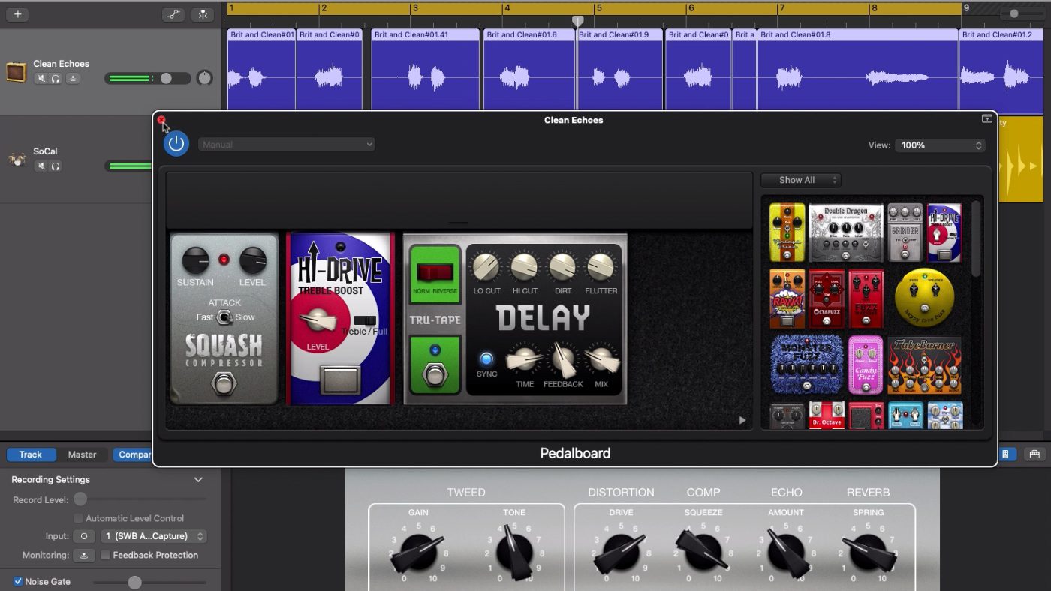The image size is (1051, 591).
Task: Show track automation in header toolbar
Action: point(173,14)
